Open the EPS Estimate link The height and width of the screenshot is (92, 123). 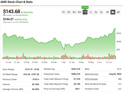point(91,79)
